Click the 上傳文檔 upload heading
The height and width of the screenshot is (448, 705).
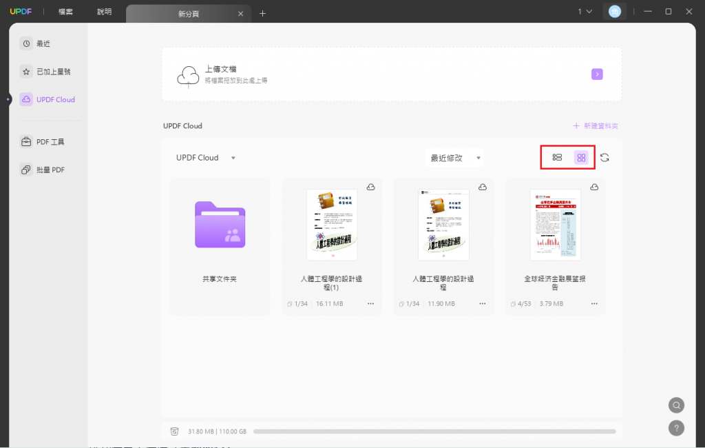point(221,70)
